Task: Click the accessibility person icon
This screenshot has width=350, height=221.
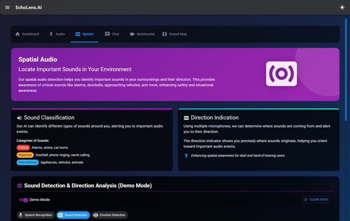Action: click(x=186, y=155)
